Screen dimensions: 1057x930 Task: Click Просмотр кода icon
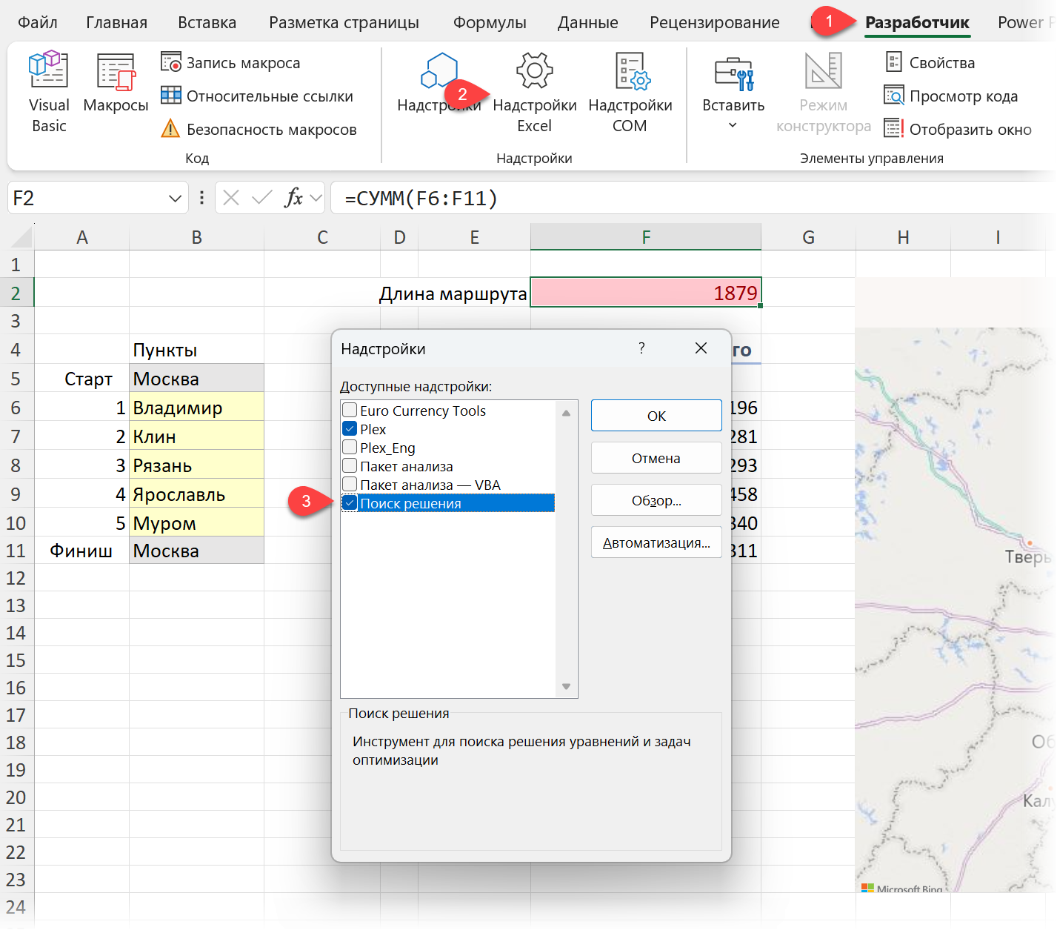[894, 96]
